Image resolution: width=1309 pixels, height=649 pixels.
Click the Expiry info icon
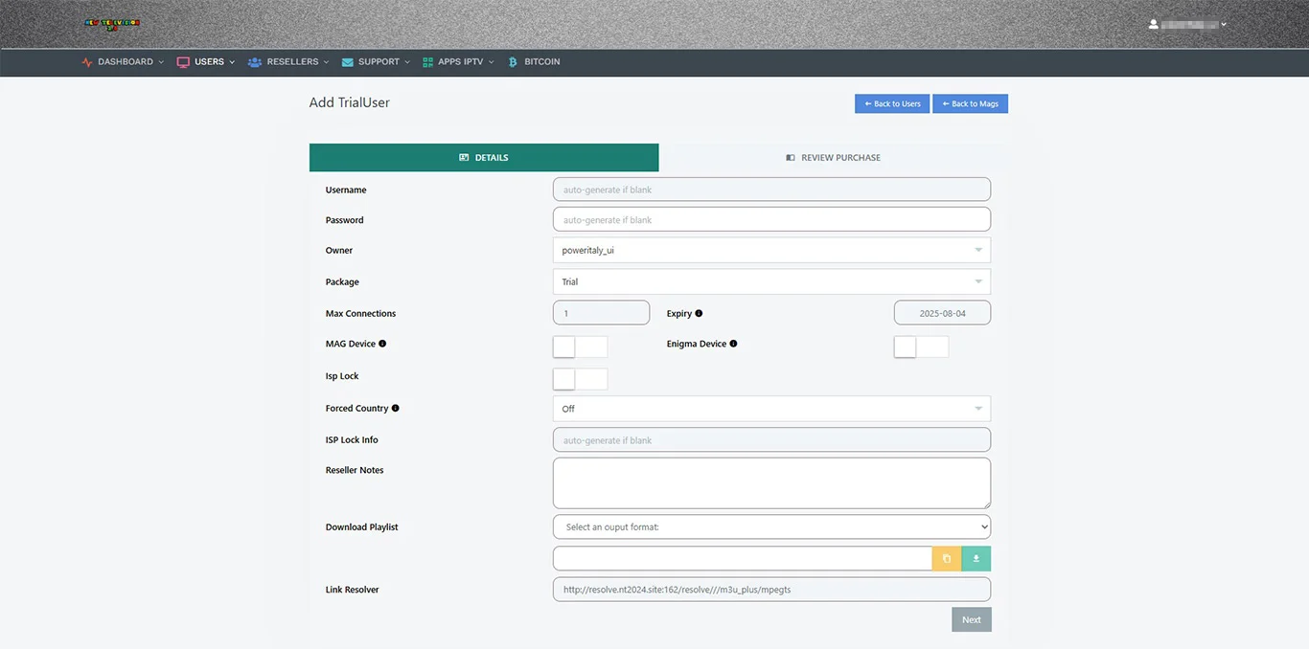coord(699,313)
